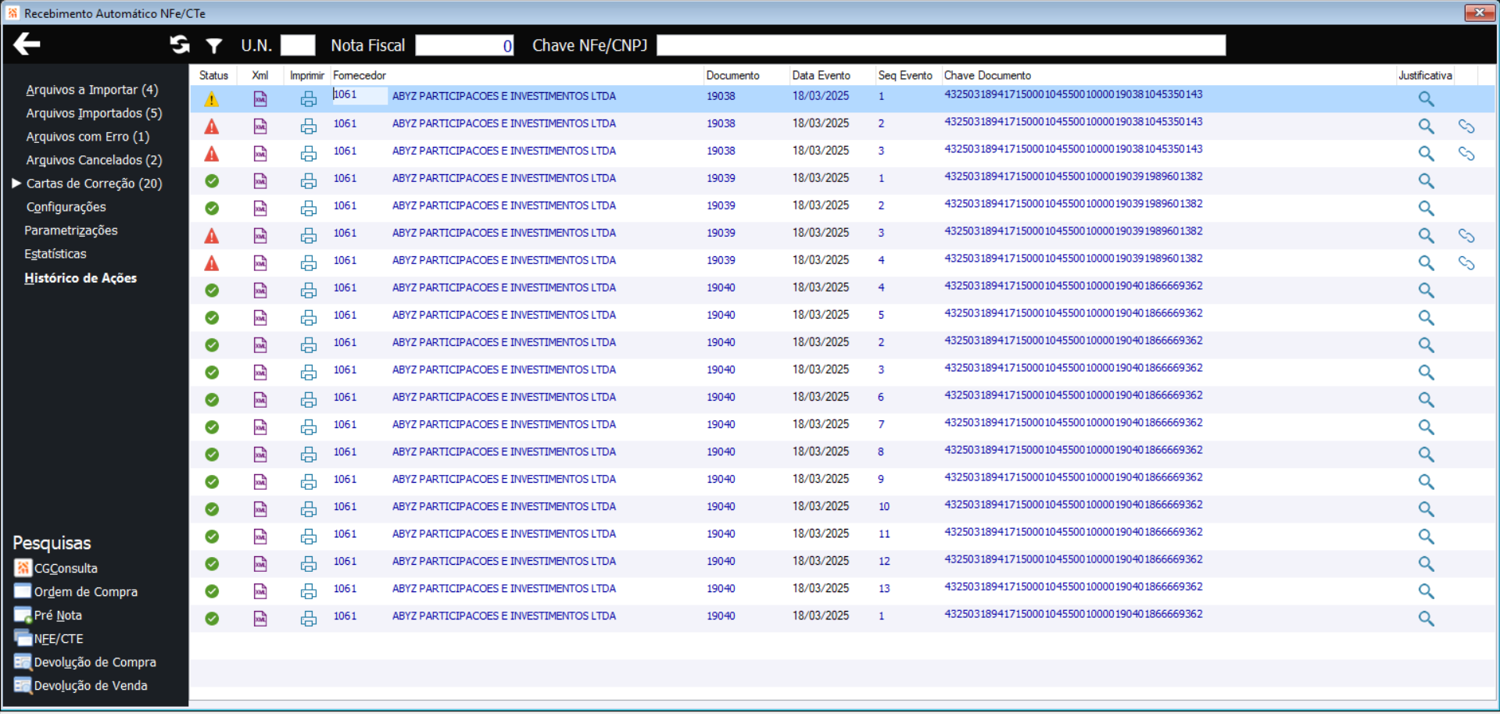Click supplier code 1061 in 19040 seq 3 row
Screen dimensions: 1500x714
point(345,369)
